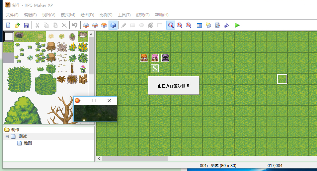Open the Script Editor icon
The image size is (317, 171).
pyautogui.click(x=217, y=25)
